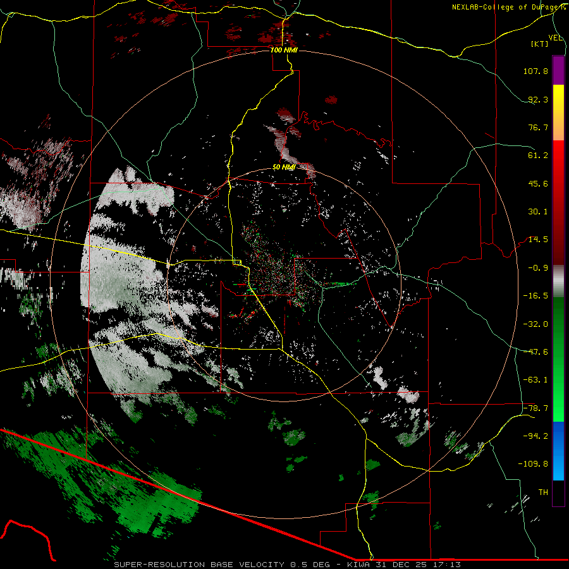The width and height of the screenshot is (569, 569).
Task: Click the 76.7 legend value
Action: (x=538, y=127)
